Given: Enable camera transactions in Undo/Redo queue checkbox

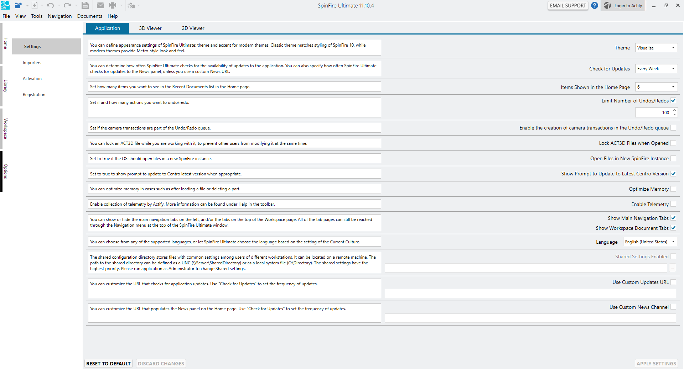Looking at the screenshot, I should [x=673, y=128].
